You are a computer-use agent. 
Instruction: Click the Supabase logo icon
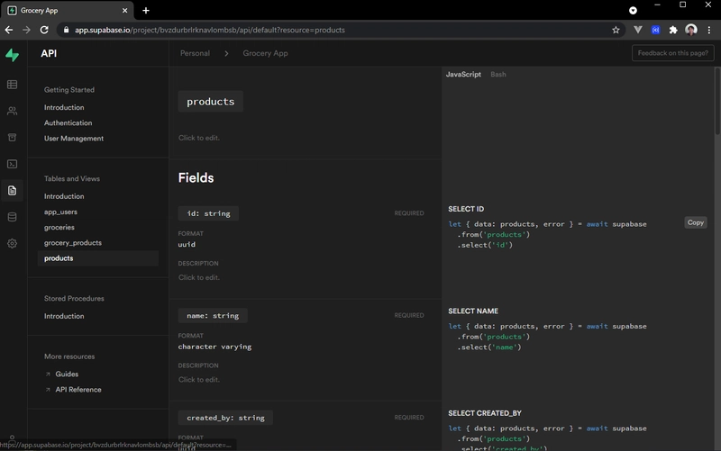pos(13,55)
